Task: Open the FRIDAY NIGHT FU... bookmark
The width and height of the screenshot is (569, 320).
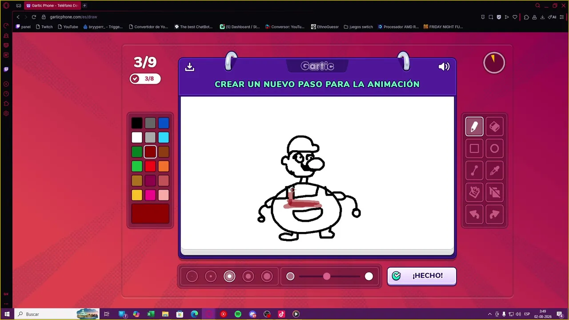Action: [443, 27]
